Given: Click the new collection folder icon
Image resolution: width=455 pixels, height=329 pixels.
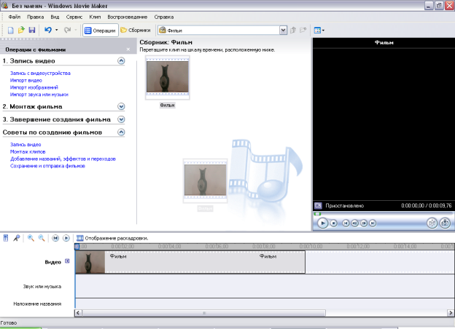Looking at the screenshot, I should coord(303,30).
